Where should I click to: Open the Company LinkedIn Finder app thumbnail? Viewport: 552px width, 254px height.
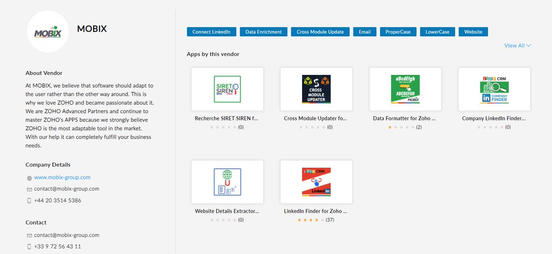coord(494,89)
